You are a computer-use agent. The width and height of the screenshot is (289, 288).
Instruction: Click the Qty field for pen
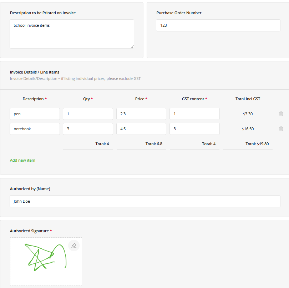pos(88,113)
